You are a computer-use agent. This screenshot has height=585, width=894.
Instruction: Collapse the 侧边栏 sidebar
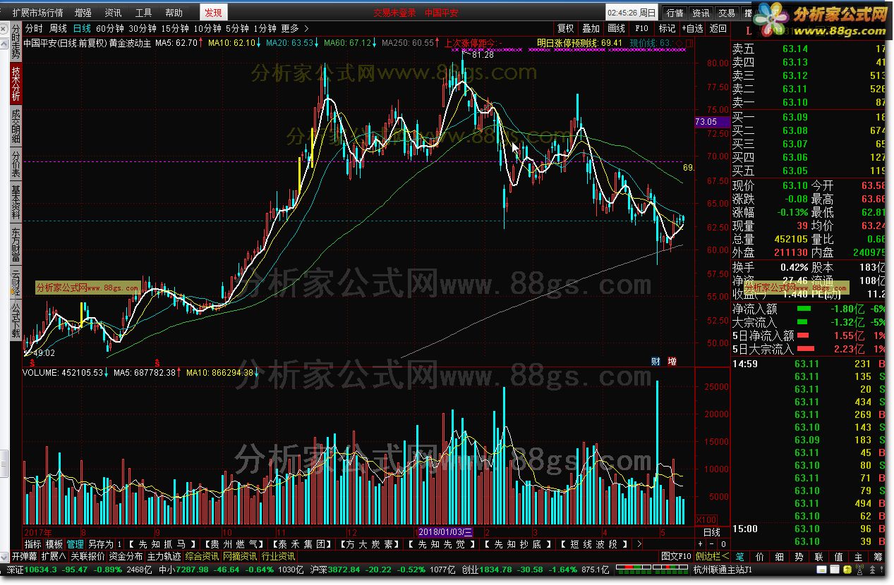tap(711, 557)
